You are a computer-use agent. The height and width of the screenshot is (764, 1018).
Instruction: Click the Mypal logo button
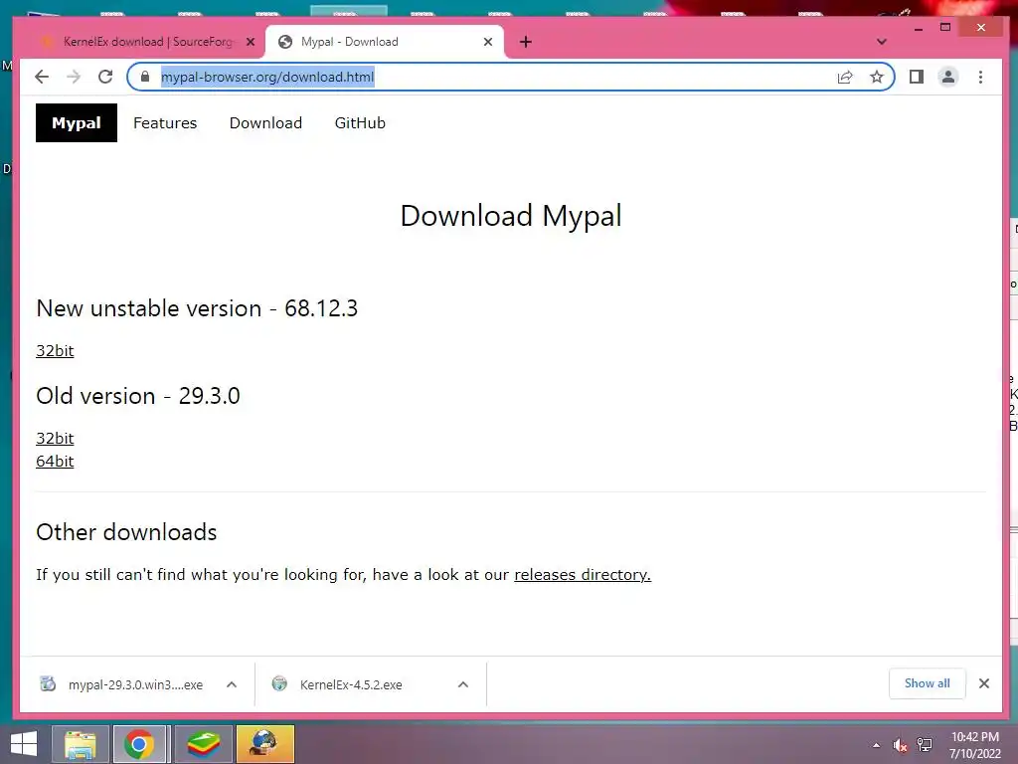coord(76,122)
